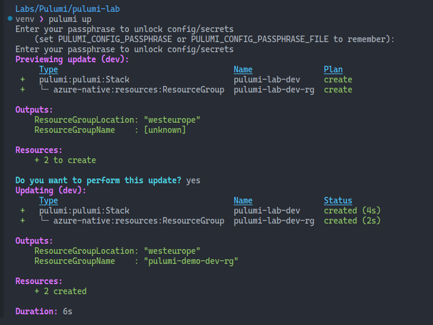433x325 pixels.
Task: Click the "Duration: 6s" line
Action: click(x=44, y=311)
